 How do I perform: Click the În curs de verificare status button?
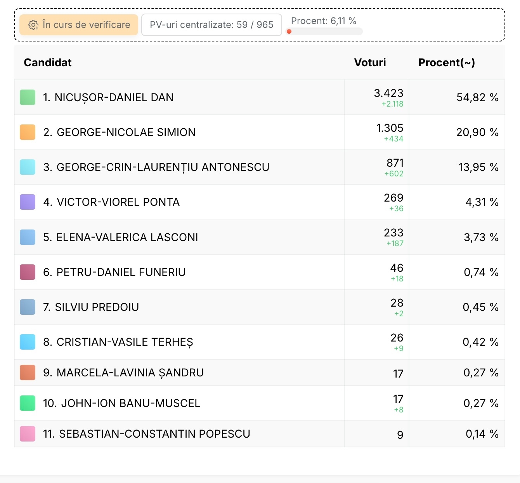[x=79, y=25]
